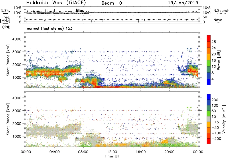
Task: Pick the dark blue Power swatch between 4 and 8
Action: (209, 76)
